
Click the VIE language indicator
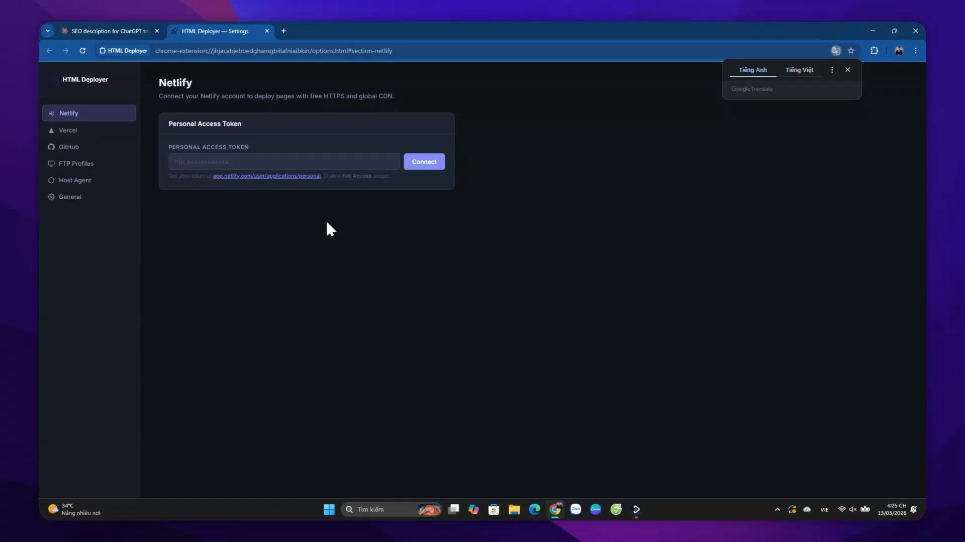coord(824,509)
